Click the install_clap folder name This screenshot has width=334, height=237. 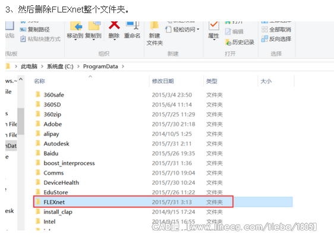click(58, 212)
